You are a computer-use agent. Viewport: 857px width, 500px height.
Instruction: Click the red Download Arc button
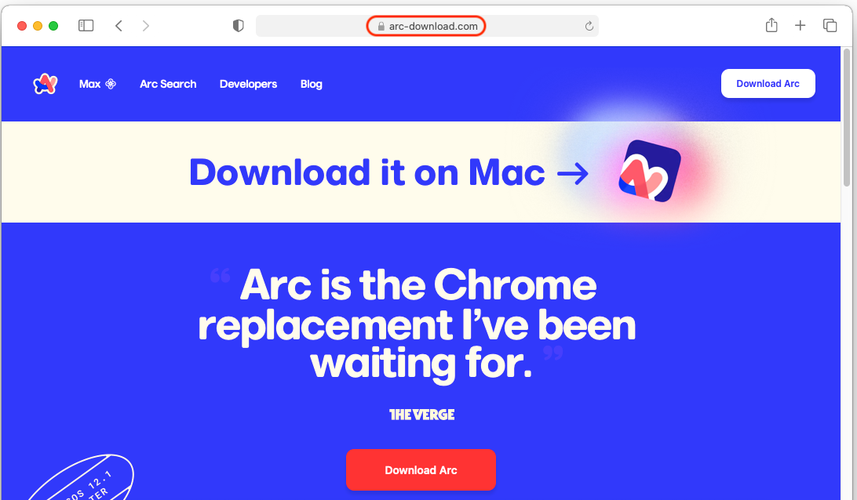[421, 470]
